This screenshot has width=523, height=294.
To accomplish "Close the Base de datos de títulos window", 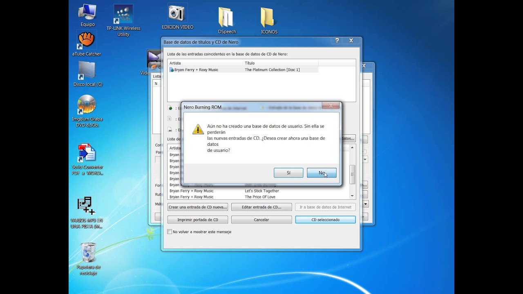I will tap(351, 40).
